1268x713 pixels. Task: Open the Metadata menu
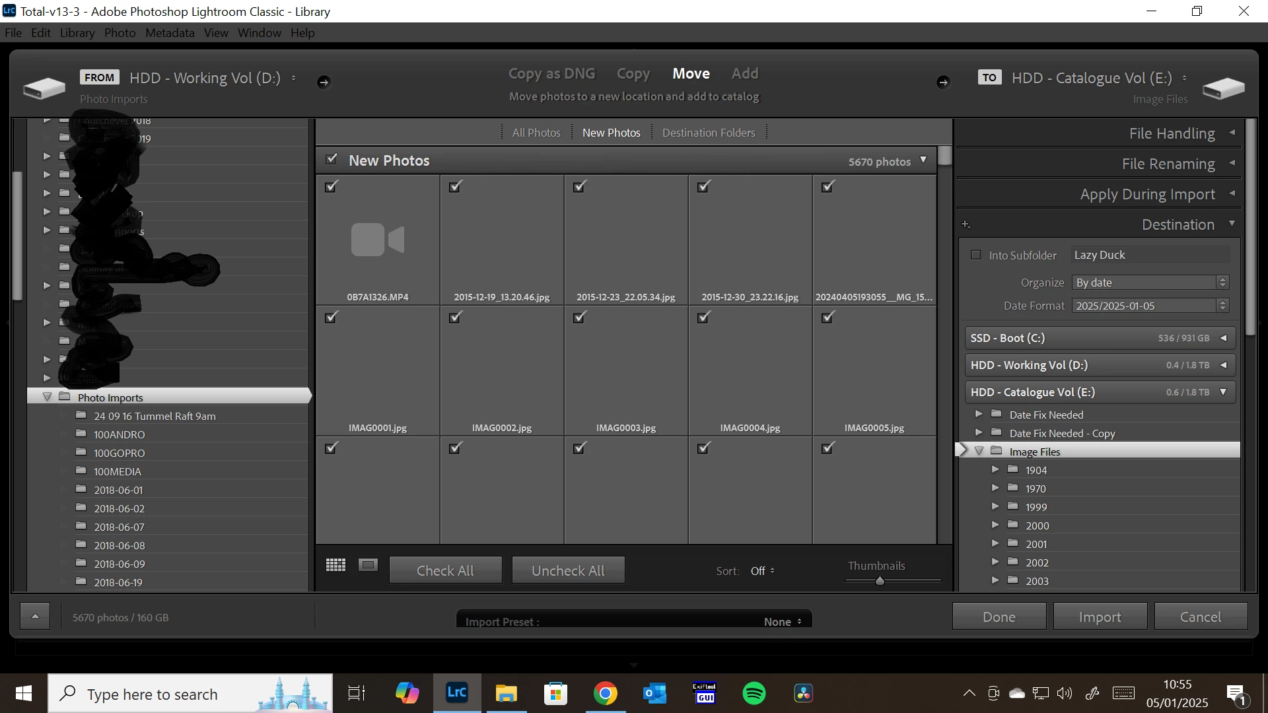[x=170, y=33]
